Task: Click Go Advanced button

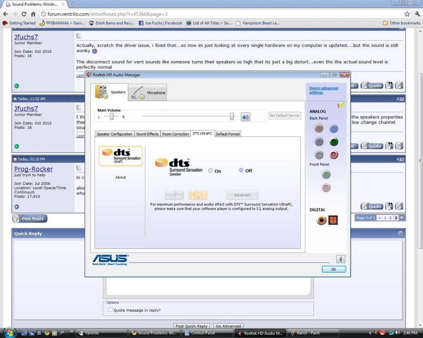Action: pos(228,326)
